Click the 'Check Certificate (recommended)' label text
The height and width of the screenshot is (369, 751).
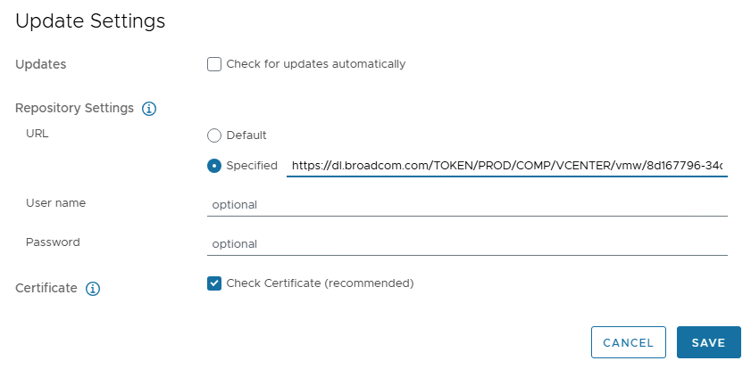[x=320, y=283]
